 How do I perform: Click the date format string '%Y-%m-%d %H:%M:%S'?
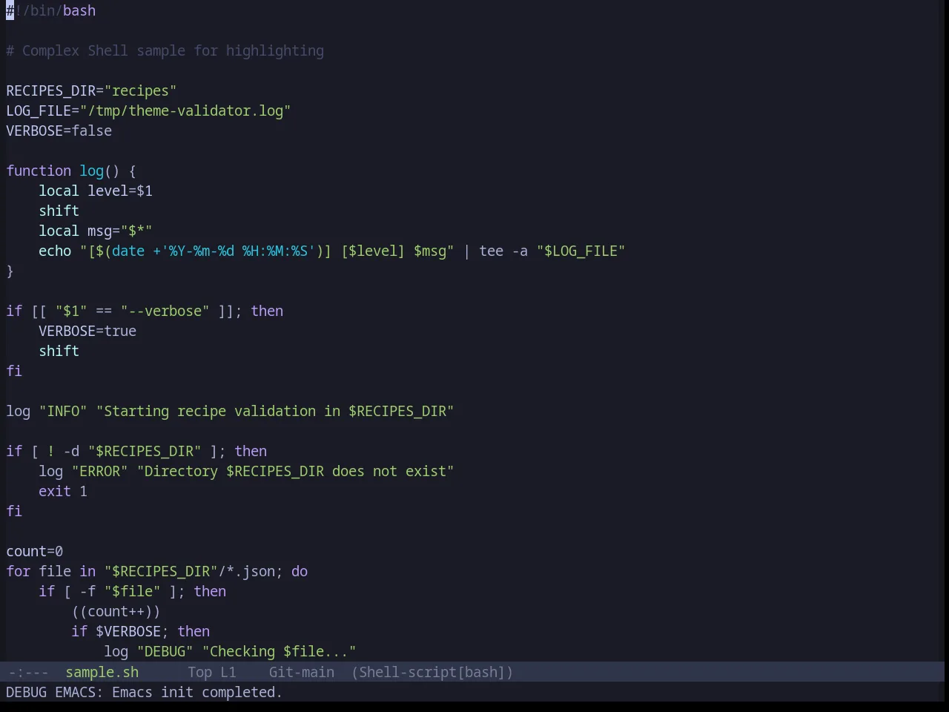(x=238, y=251)
